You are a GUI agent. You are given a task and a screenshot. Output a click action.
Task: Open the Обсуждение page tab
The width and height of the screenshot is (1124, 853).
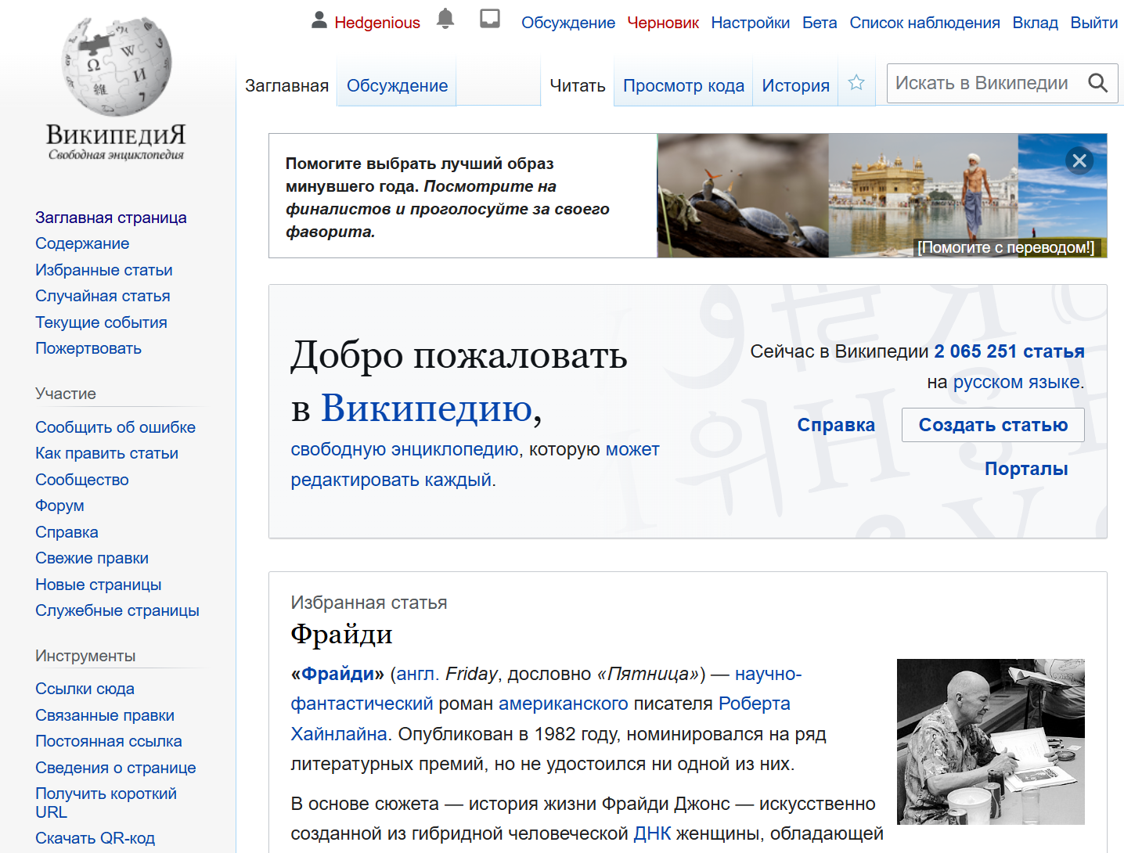coord(397,86)
